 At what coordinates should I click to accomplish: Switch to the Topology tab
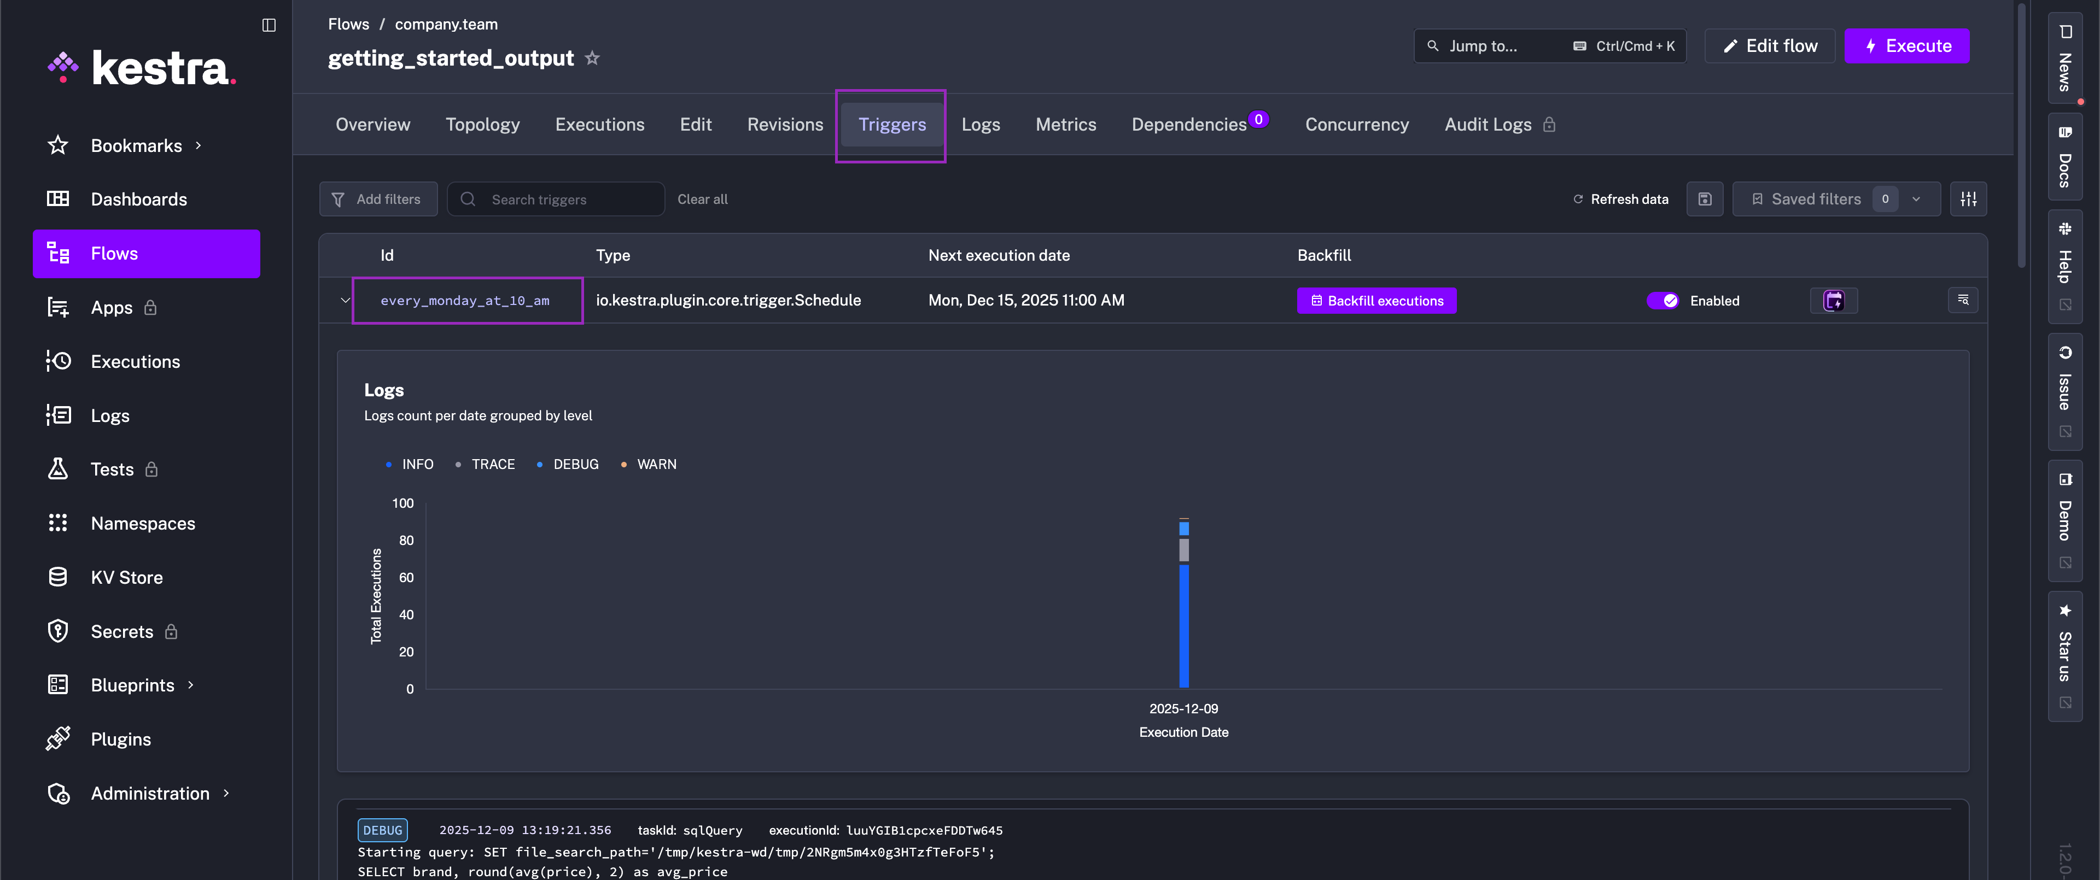[482, 125]
